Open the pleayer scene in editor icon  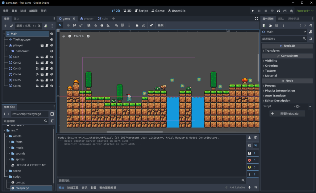pyautogui.click(x=42, y=45)
